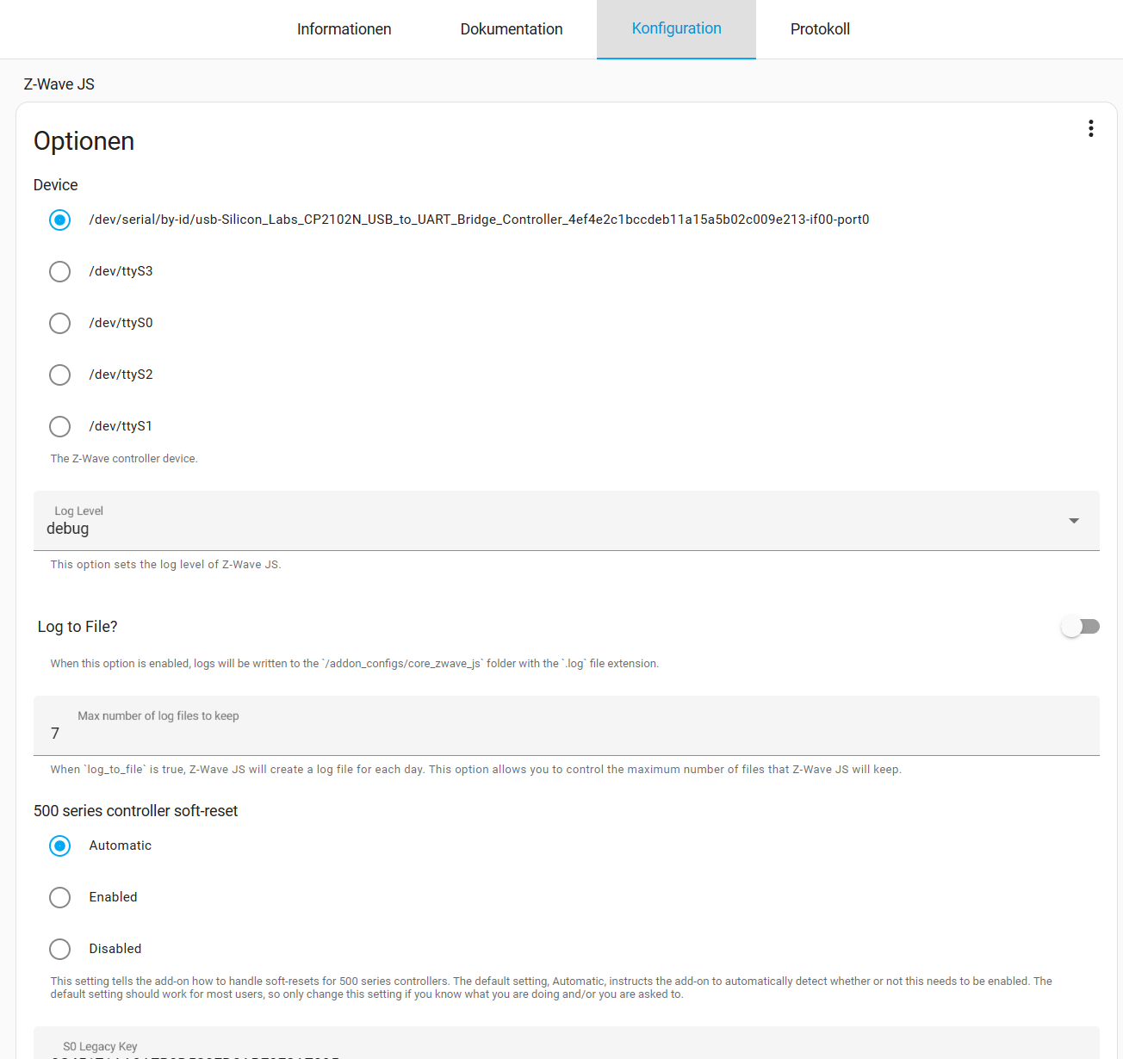Open the Log Level dropdown
1123x1059 pixels.
pos(567,521)
